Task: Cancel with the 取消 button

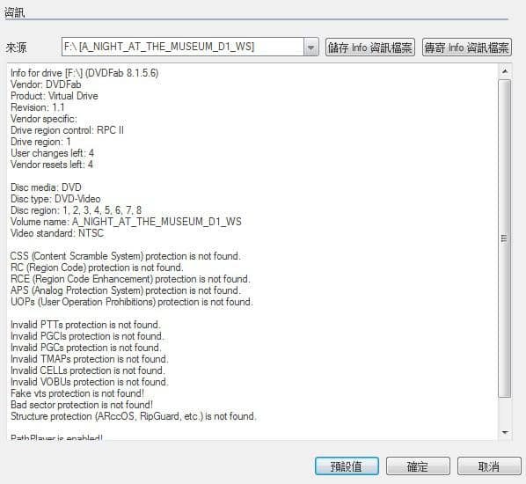Action: pos(489,466)
